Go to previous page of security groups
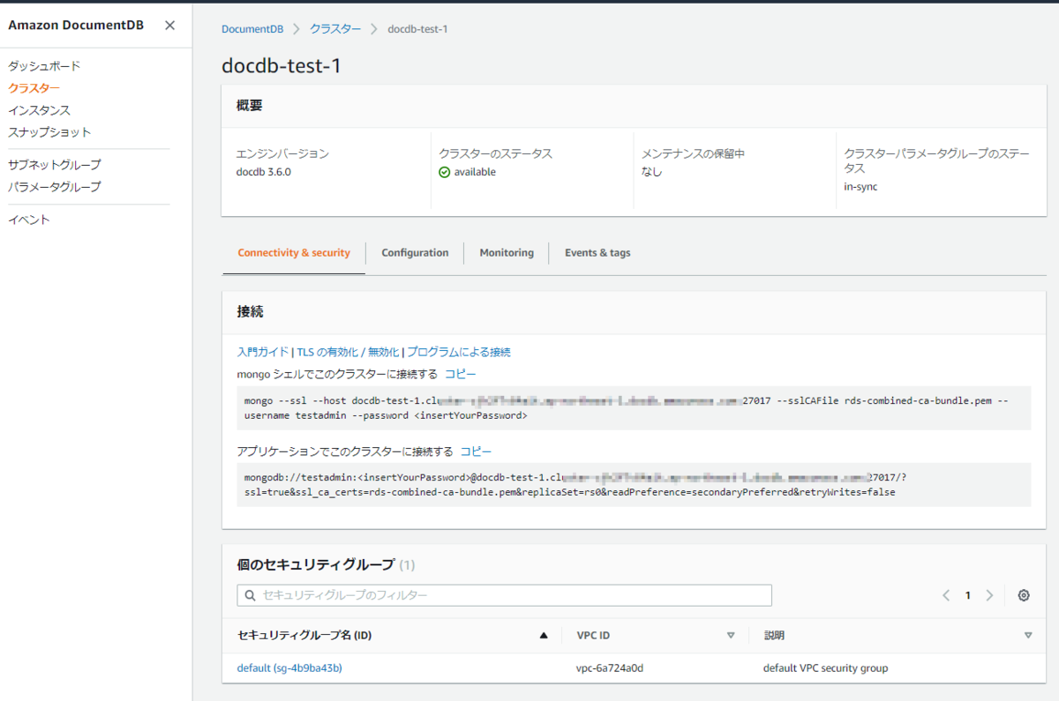The image size is (1059, 701). [x=946, y=595]
